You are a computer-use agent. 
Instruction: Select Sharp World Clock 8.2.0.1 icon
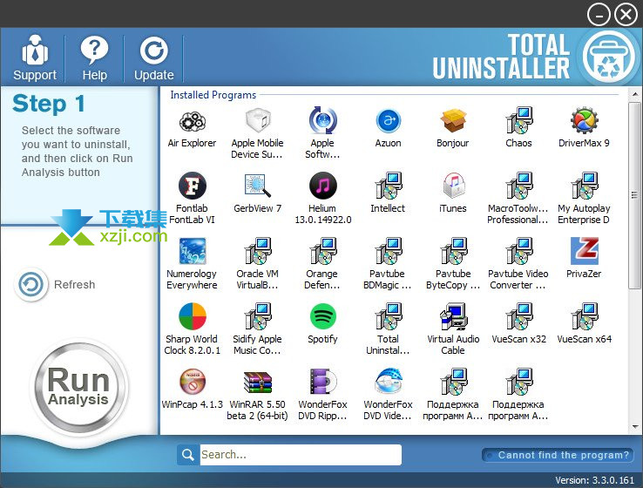click(192, 316)
